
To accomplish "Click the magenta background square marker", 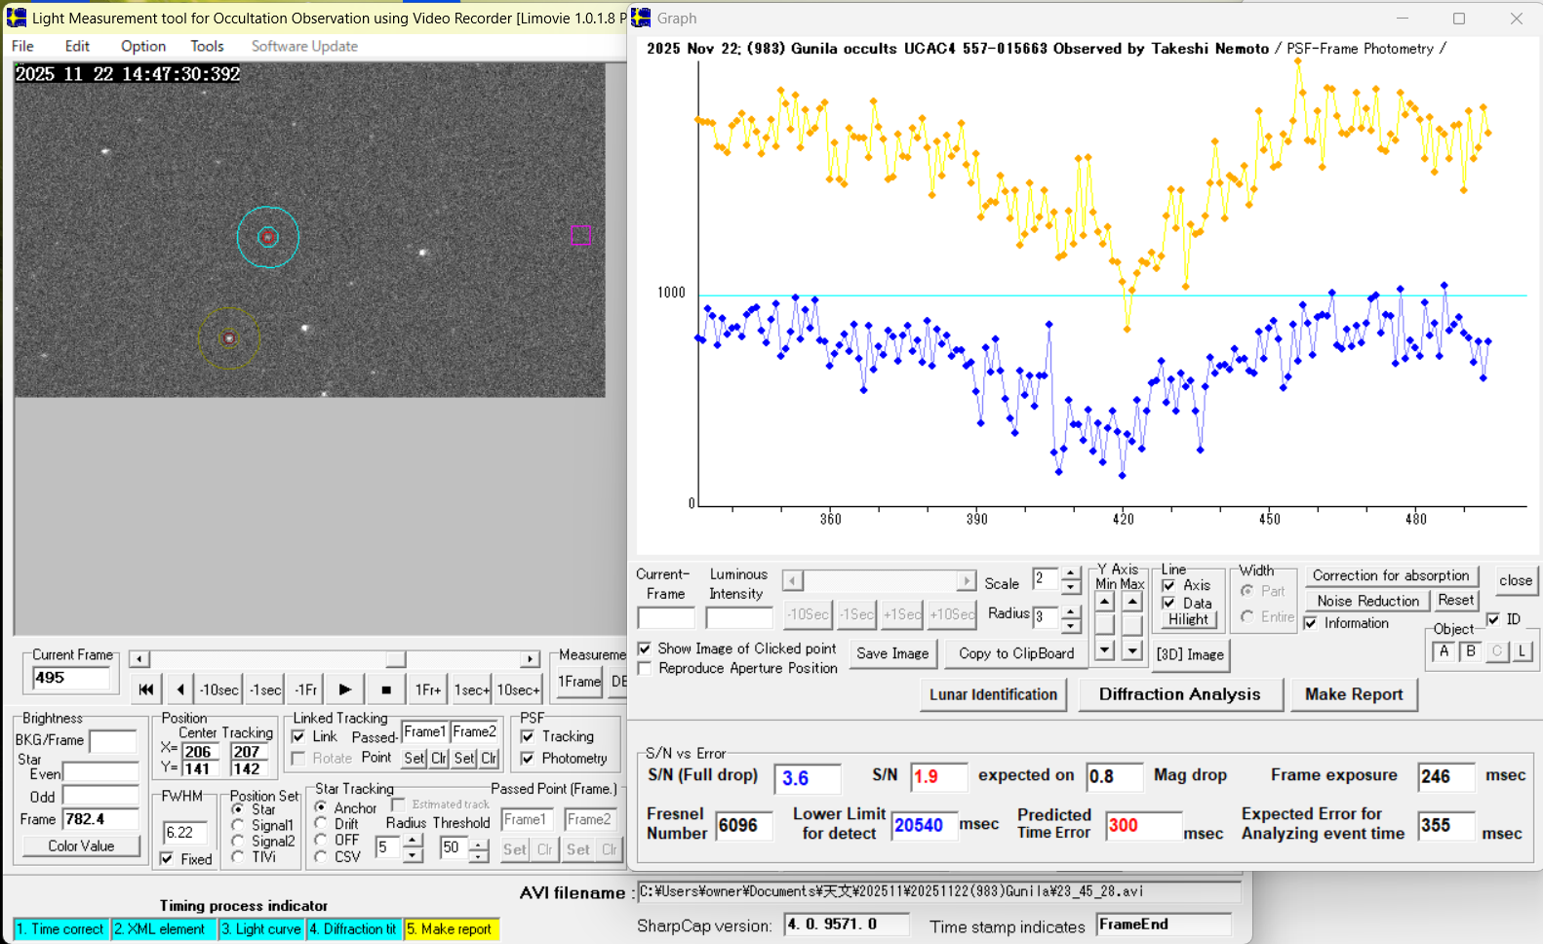I will (580, 235).
